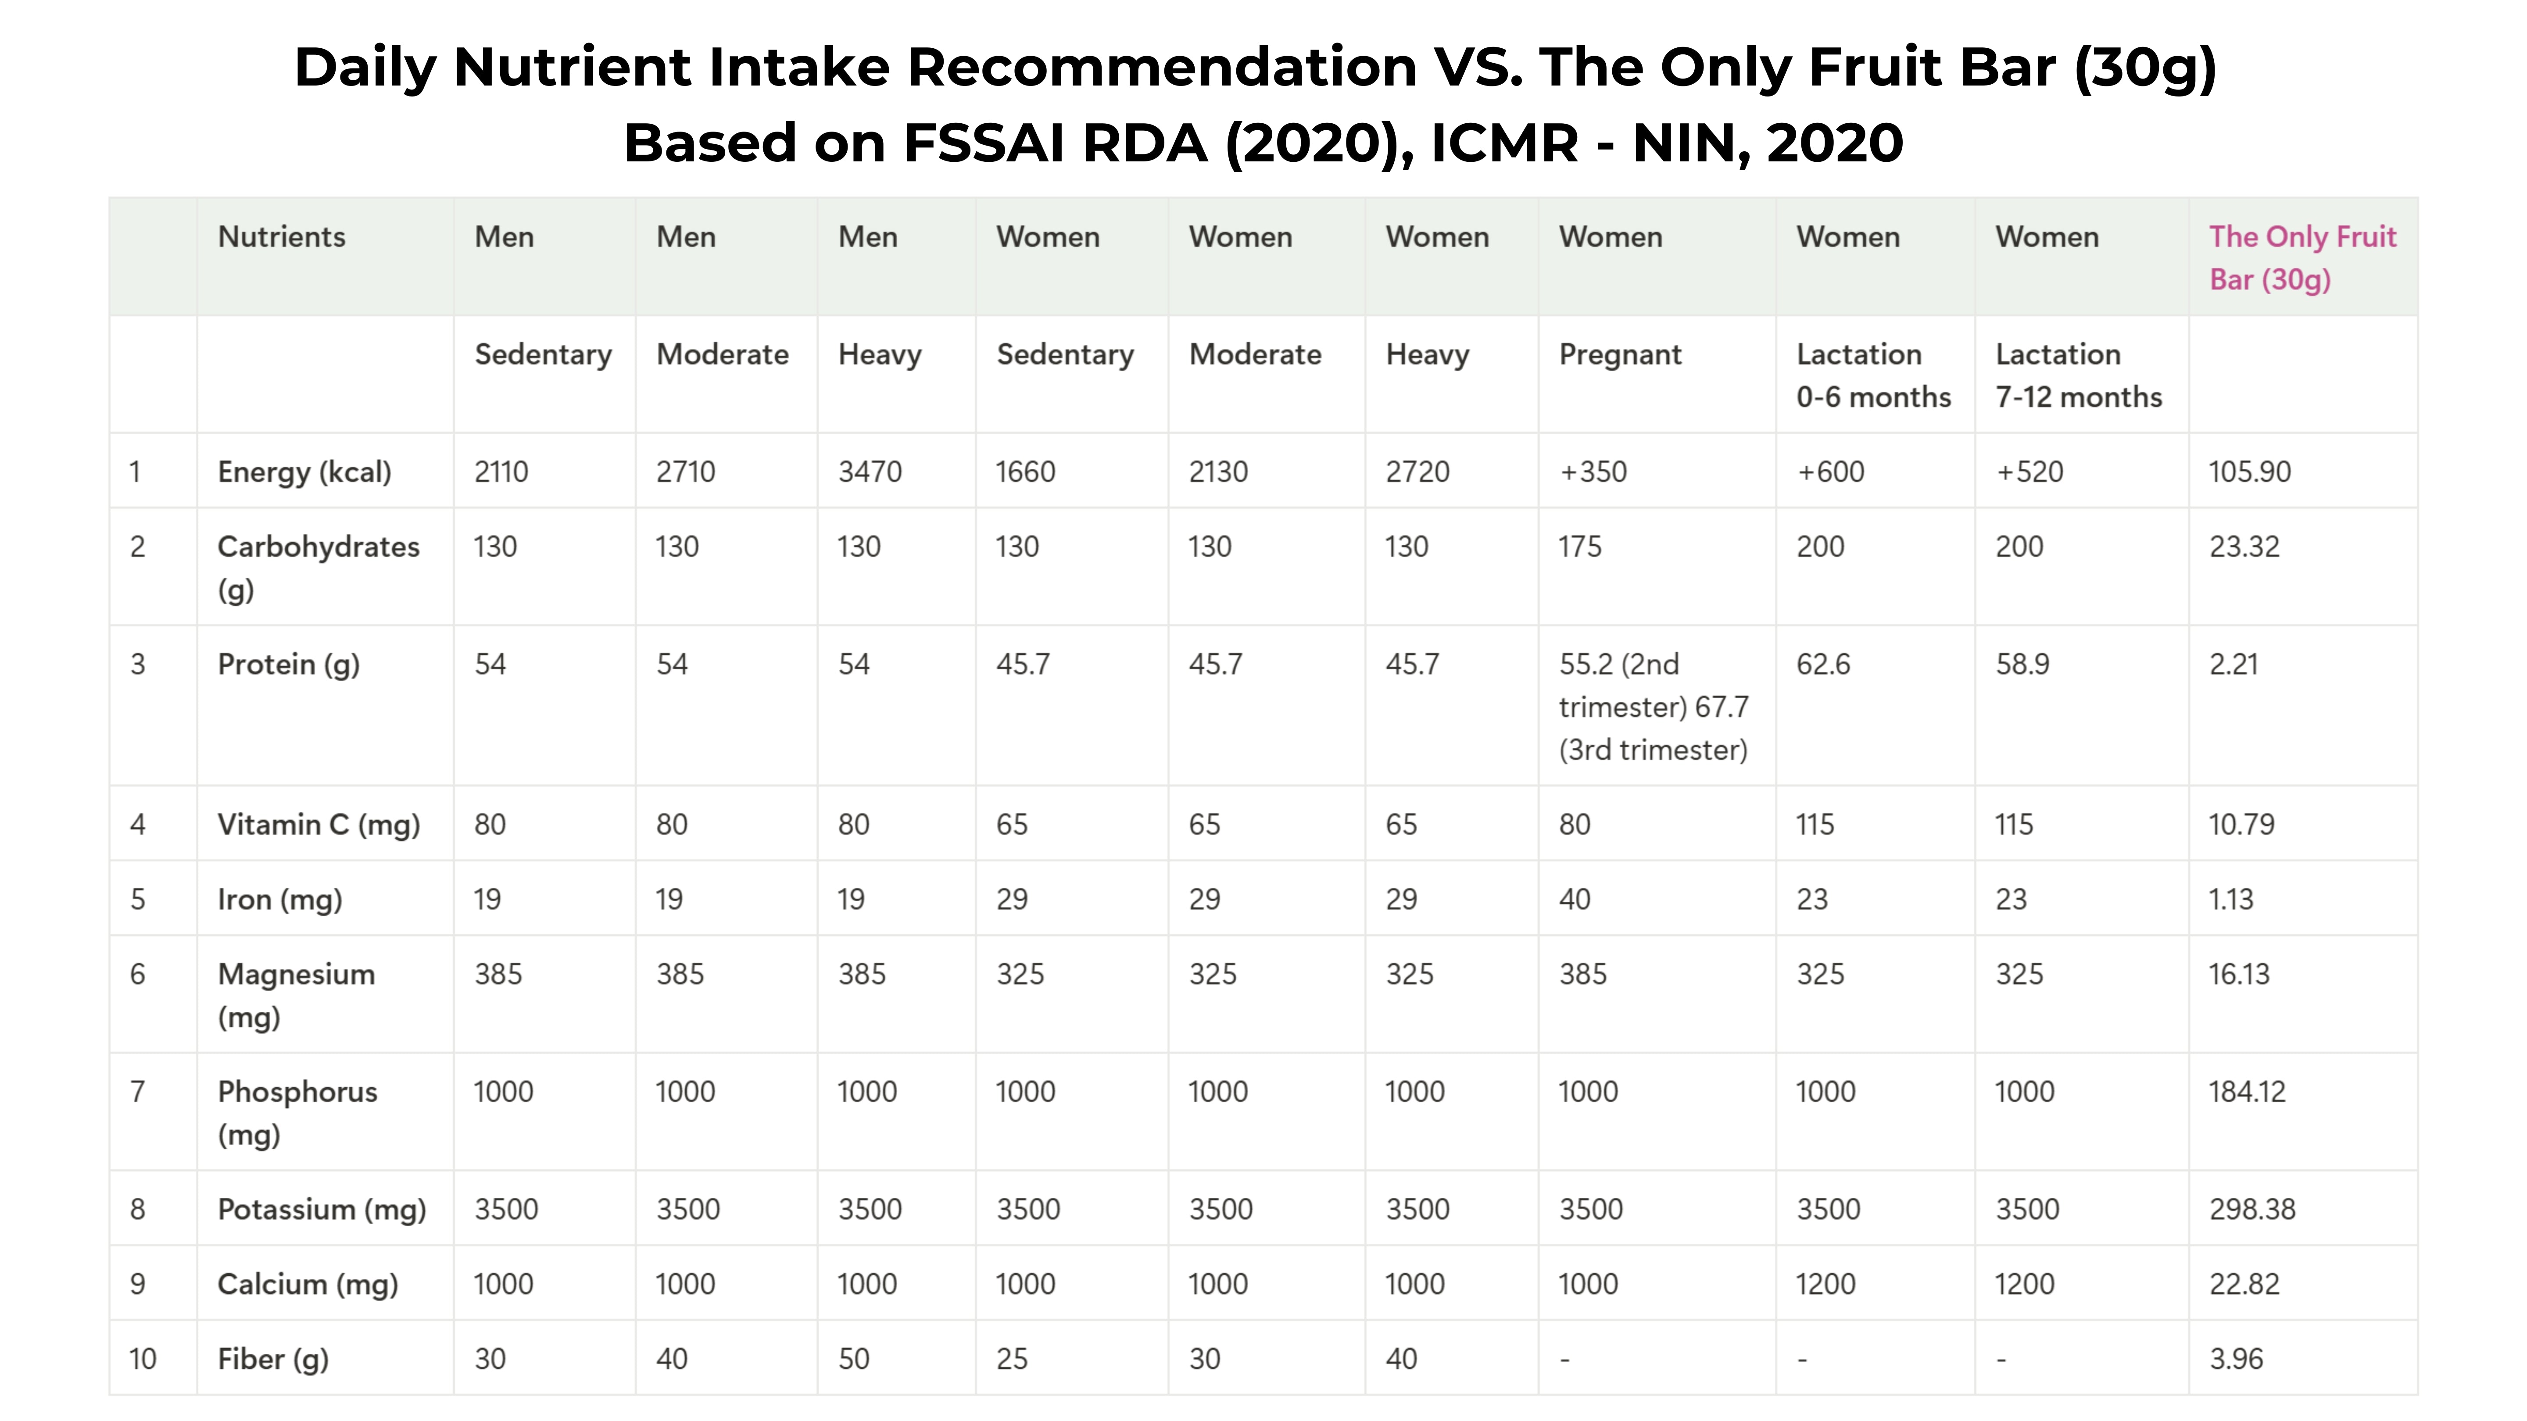Screen dimensions: 2527x1421
Task: Click the Calcium (mg) row label
Action: (x=308, y=1284)
